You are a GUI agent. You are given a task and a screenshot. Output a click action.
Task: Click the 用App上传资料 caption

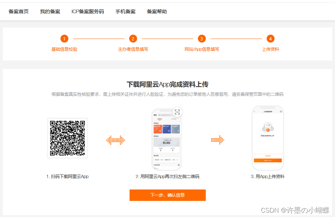point(268,177)
